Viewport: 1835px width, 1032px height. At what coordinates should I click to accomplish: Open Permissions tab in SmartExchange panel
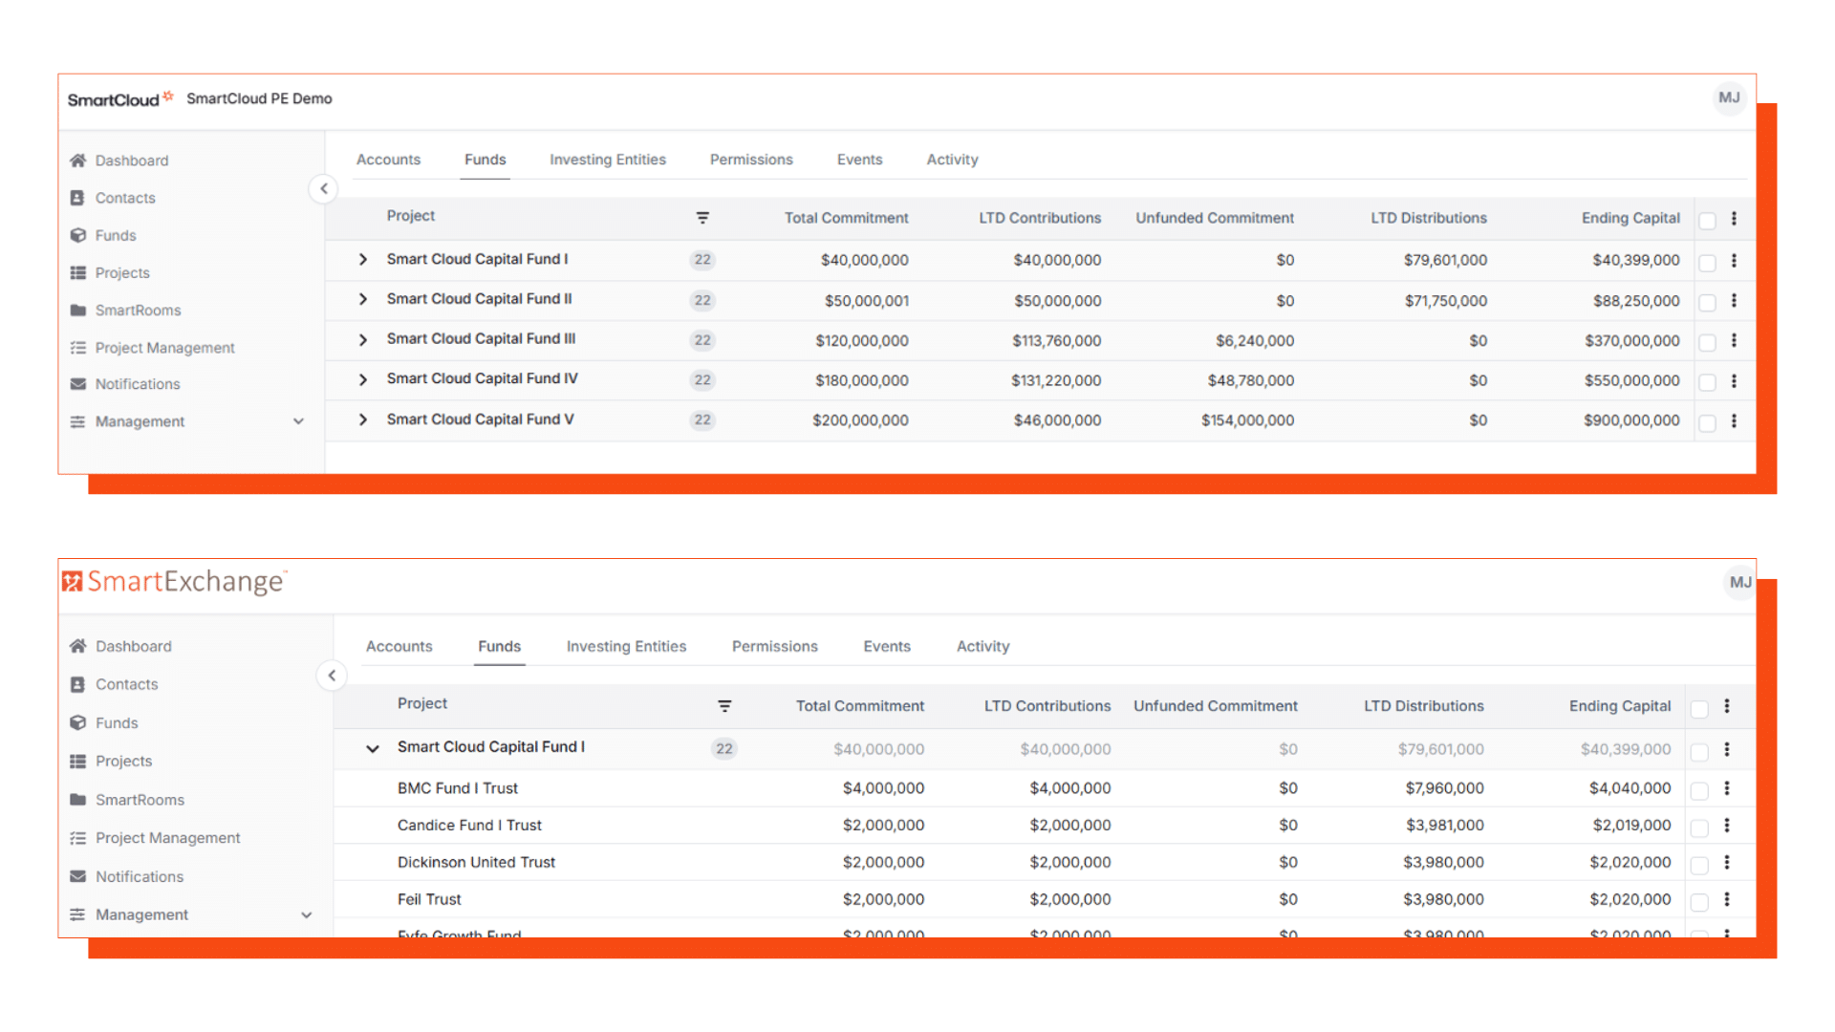(x=774, y=646)
